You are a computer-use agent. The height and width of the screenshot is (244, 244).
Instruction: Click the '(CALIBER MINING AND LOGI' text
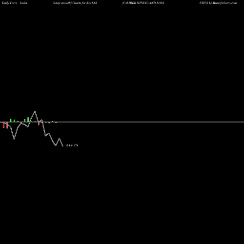[143, 3]
